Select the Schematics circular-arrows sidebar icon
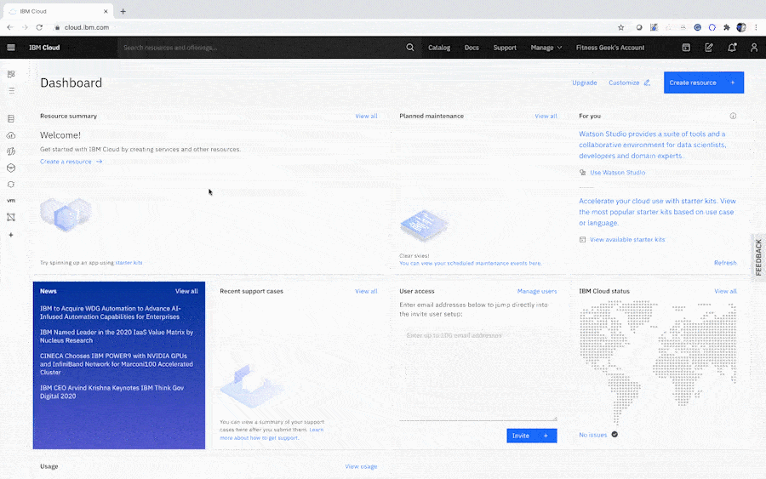The width and height of the screenshot is (766, 479). (11, 185)
